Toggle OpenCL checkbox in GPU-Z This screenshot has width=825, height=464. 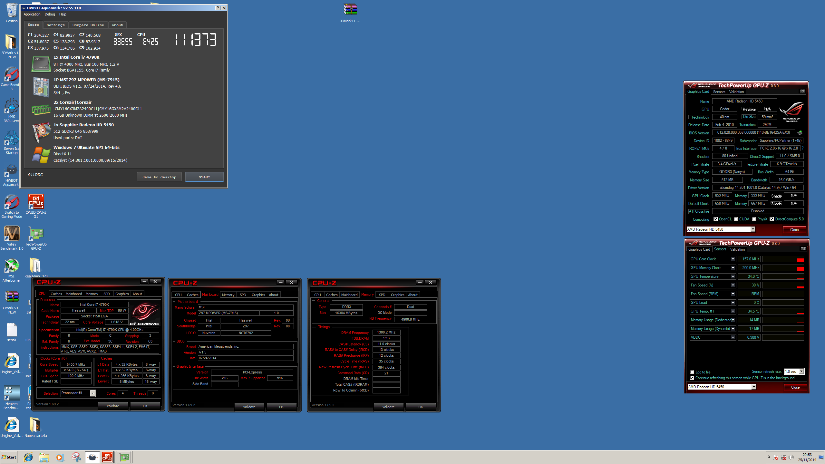pos(715,219)
